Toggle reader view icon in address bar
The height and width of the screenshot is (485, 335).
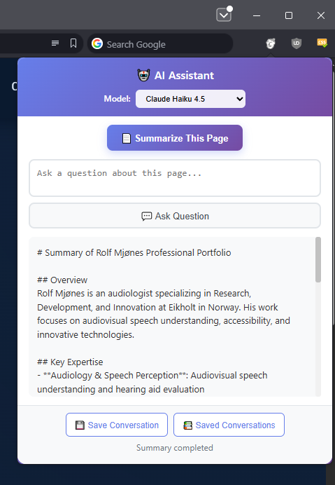pos(55,43)
